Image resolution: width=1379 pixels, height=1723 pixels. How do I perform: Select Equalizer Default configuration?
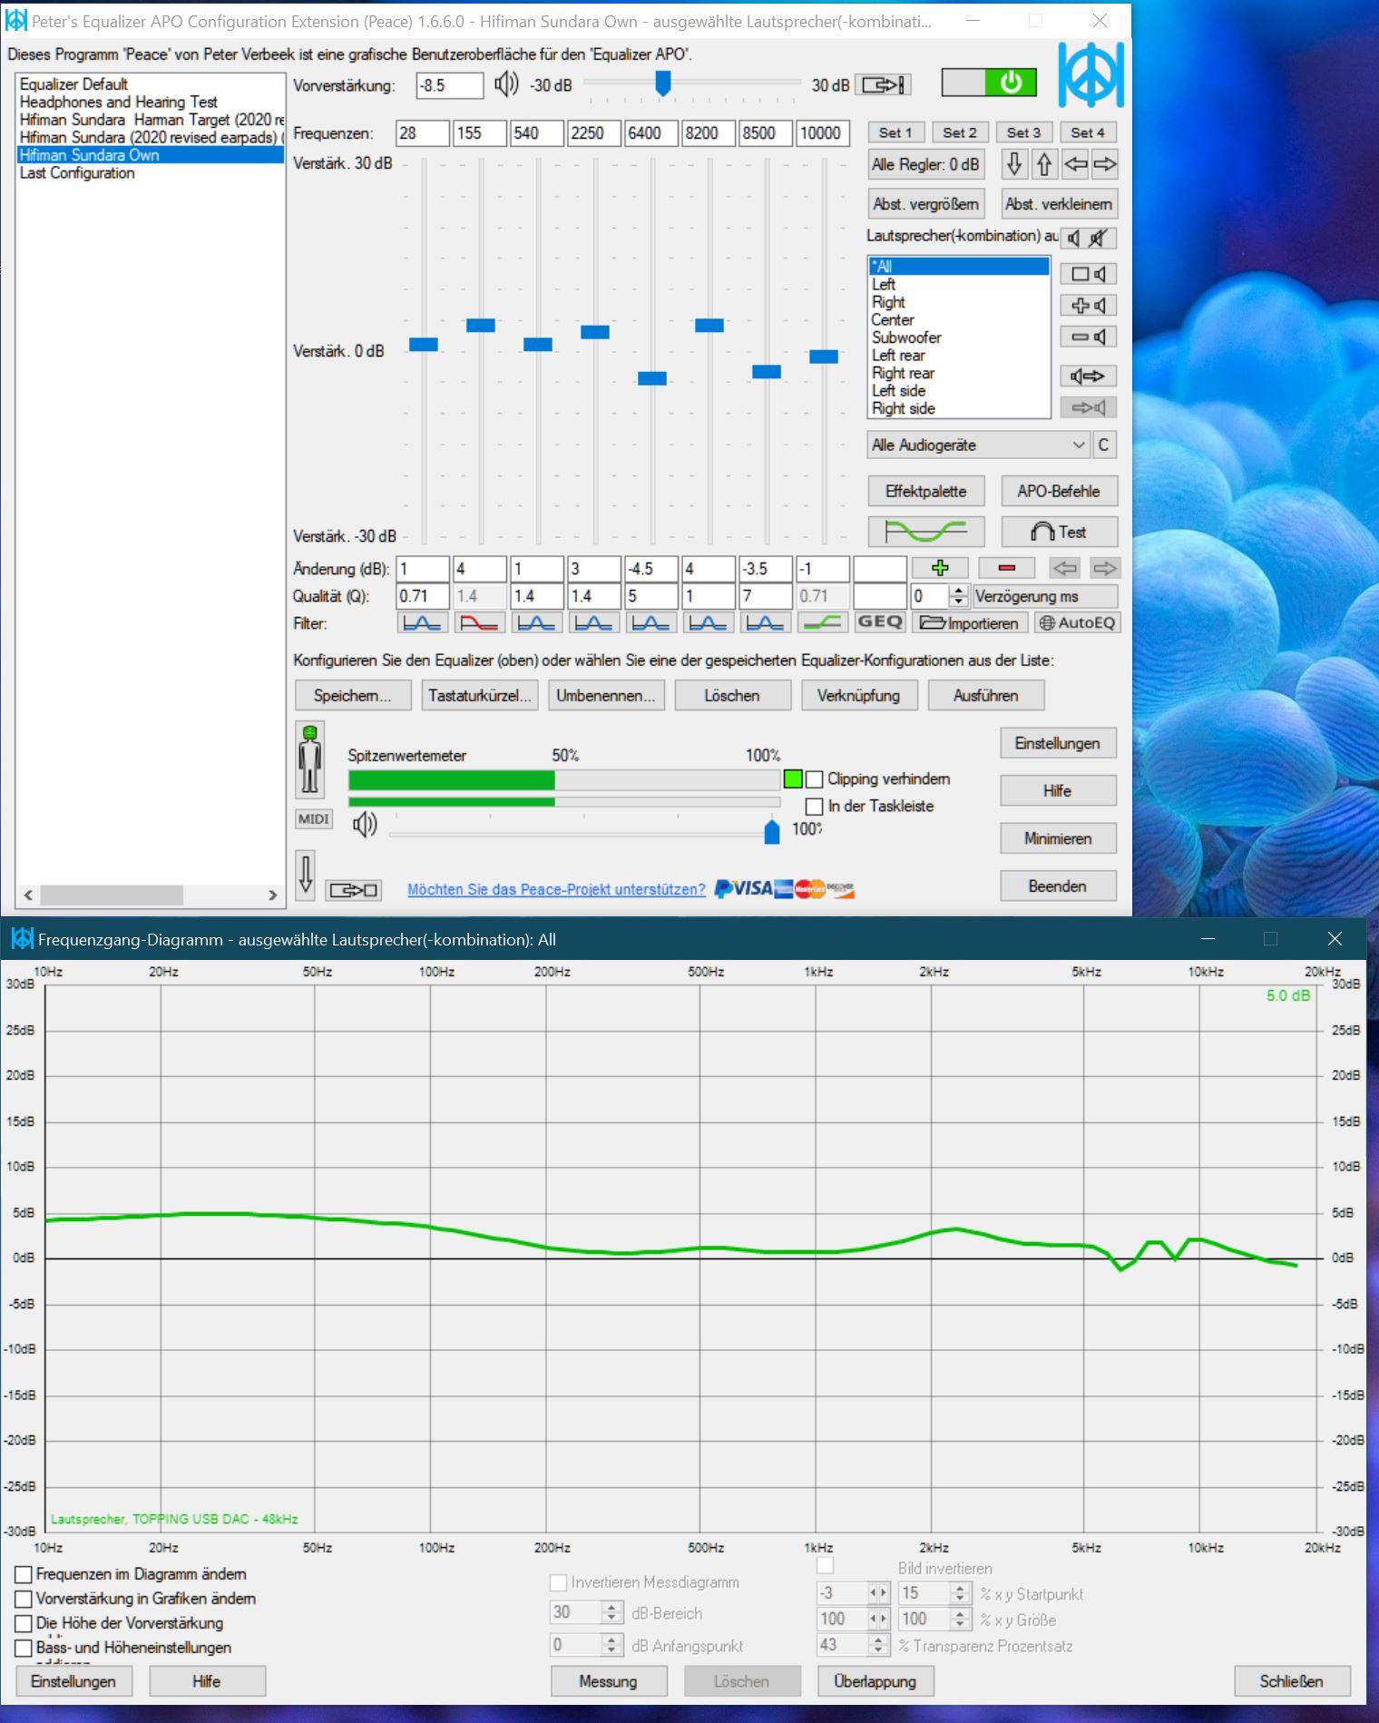coord(151,84)
